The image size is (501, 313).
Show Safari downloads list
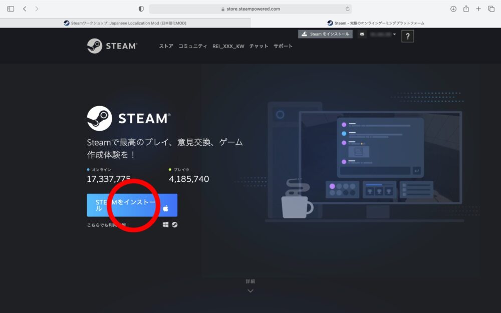(453, 9)
